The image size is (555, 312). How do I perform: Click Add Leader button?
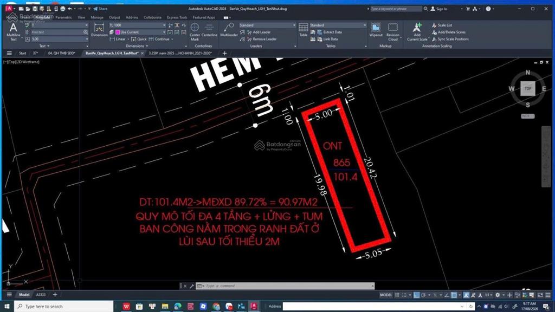(x=259, y=32)
